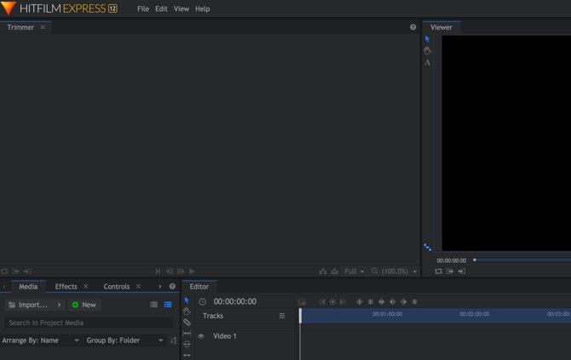Open the Arrange By: Name dropdown
The height and width of the screenshot is (360, 571).
click(40, 340)
